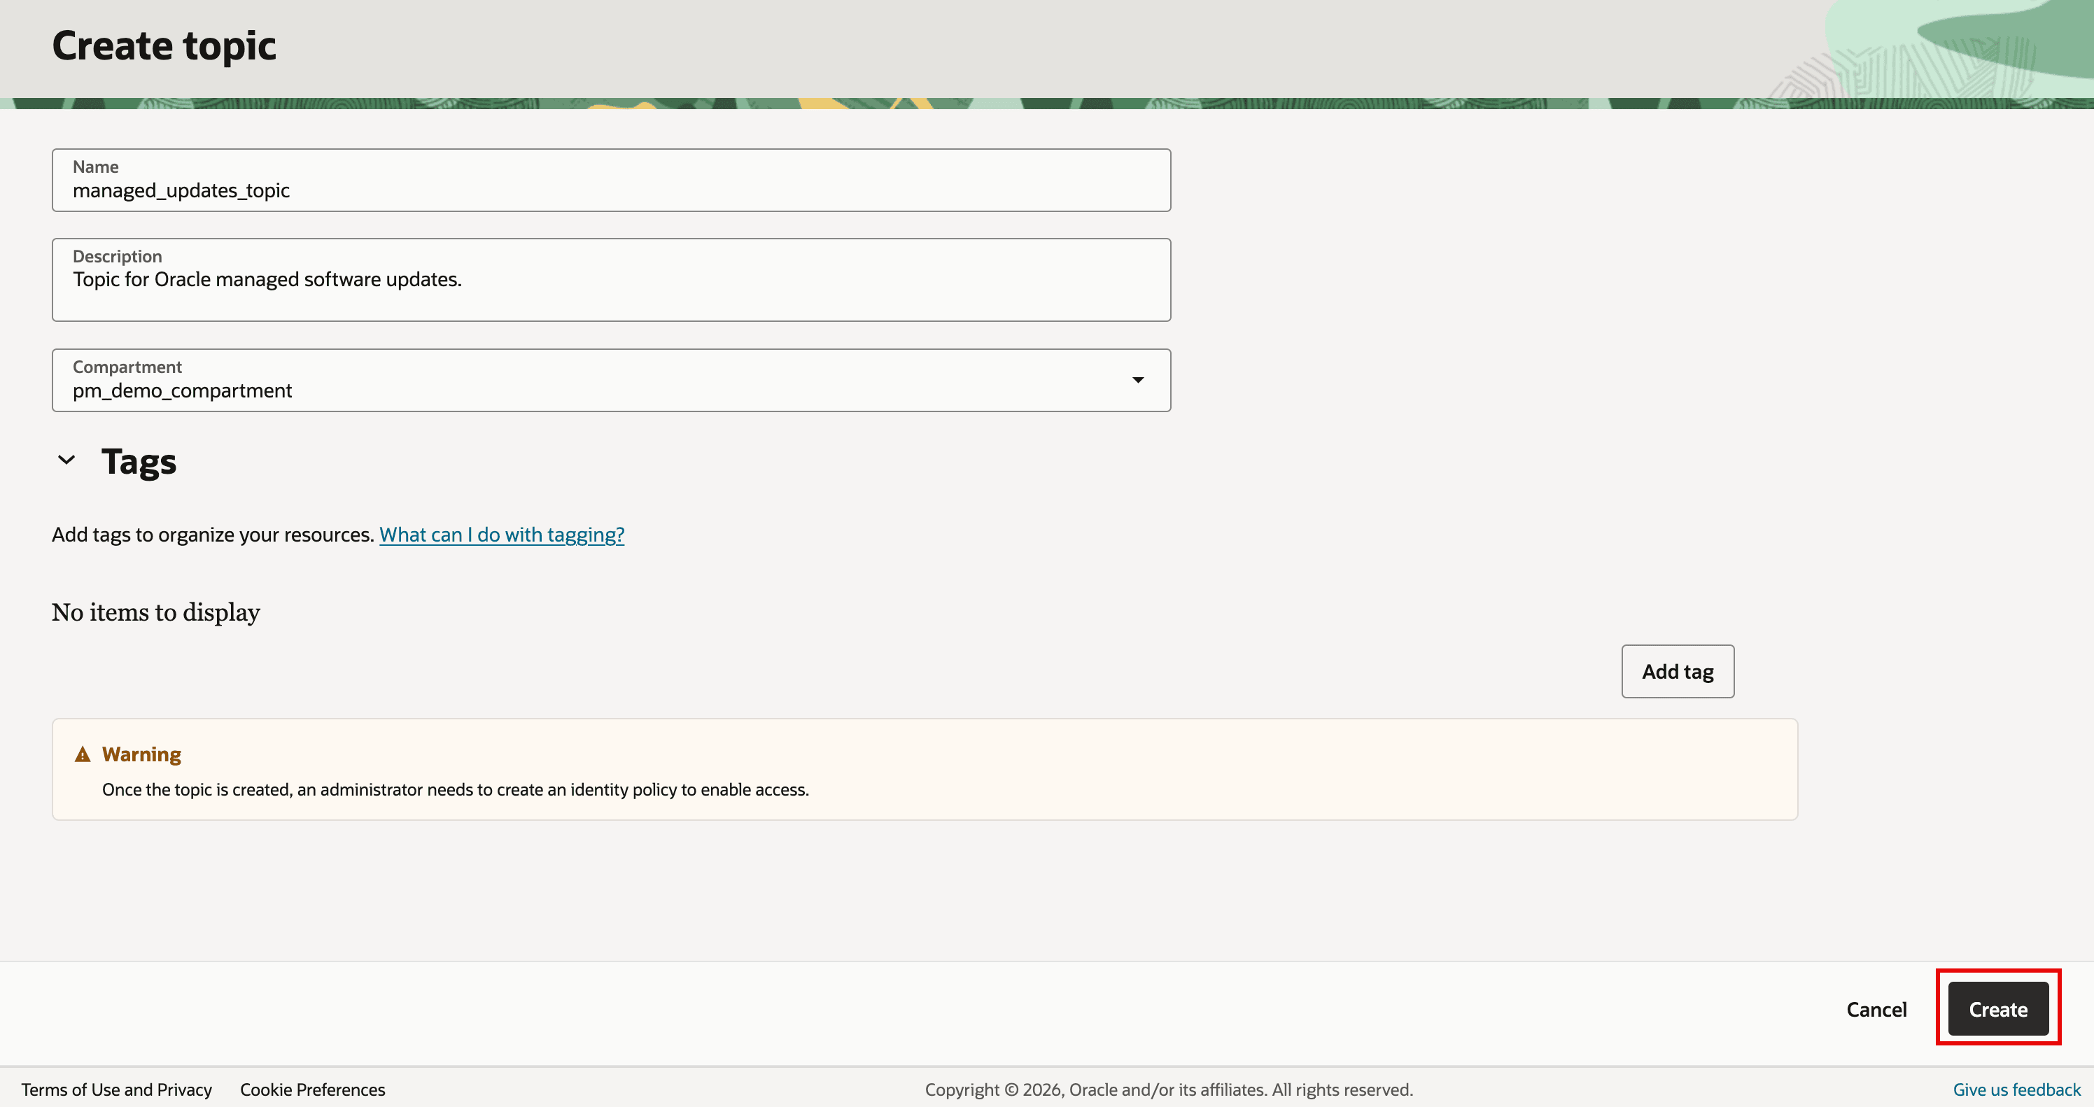The height and width of the screenshot is (1107, 2094).
Task: Click the Oracle copyright footer text
Action: click(1169, 1090)
